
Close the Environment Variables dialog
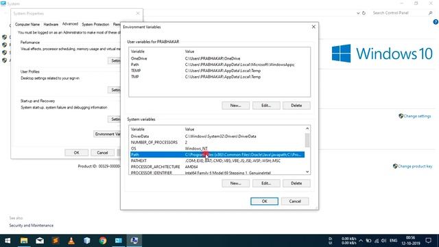pos(313,27)
